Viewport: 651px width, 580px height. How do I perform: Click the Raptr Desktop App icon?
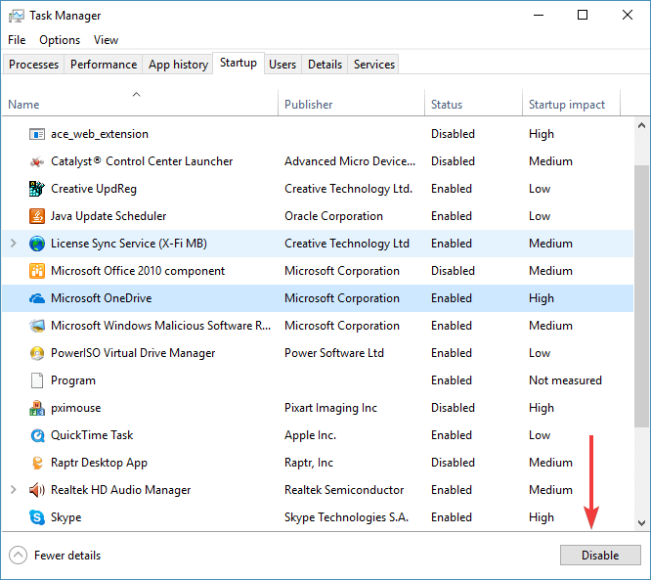tap(37, 463)
